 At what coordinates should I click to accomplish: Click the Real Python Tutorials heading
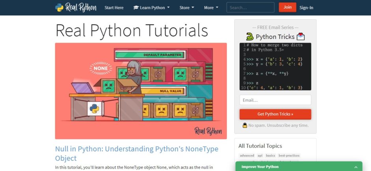click(x=132, y=30)
